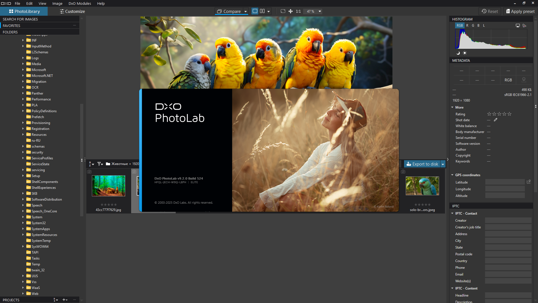Toggle highlight clipping sun icon
Viewport: 538px width, 303px height.
465,53
